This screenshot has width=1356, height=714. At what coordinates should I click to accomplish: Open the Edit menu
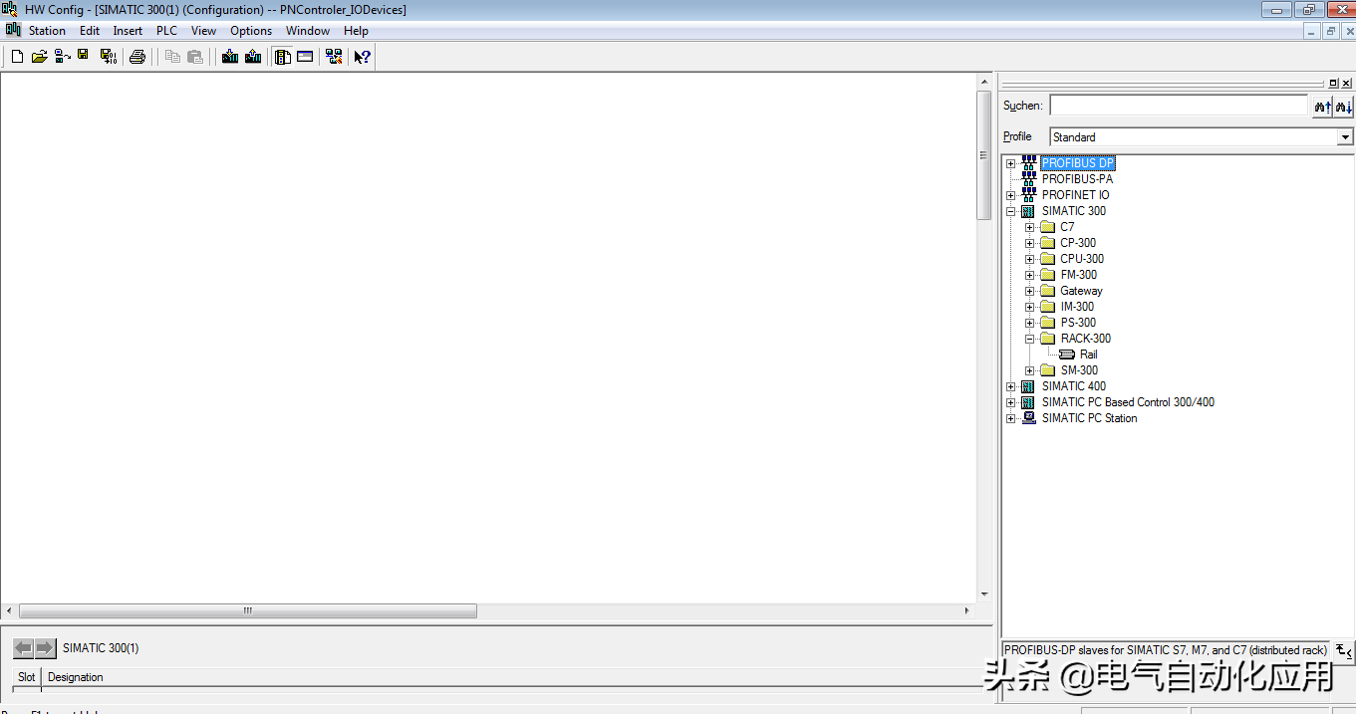[90, 31]
